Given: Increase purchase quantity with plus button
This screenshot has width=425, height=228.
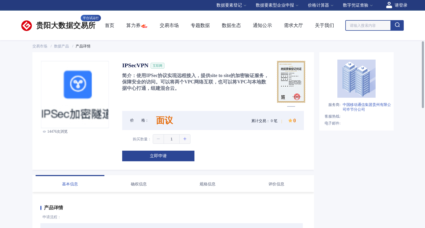Looking at the screenshot, I should click(x=185, y=139).
